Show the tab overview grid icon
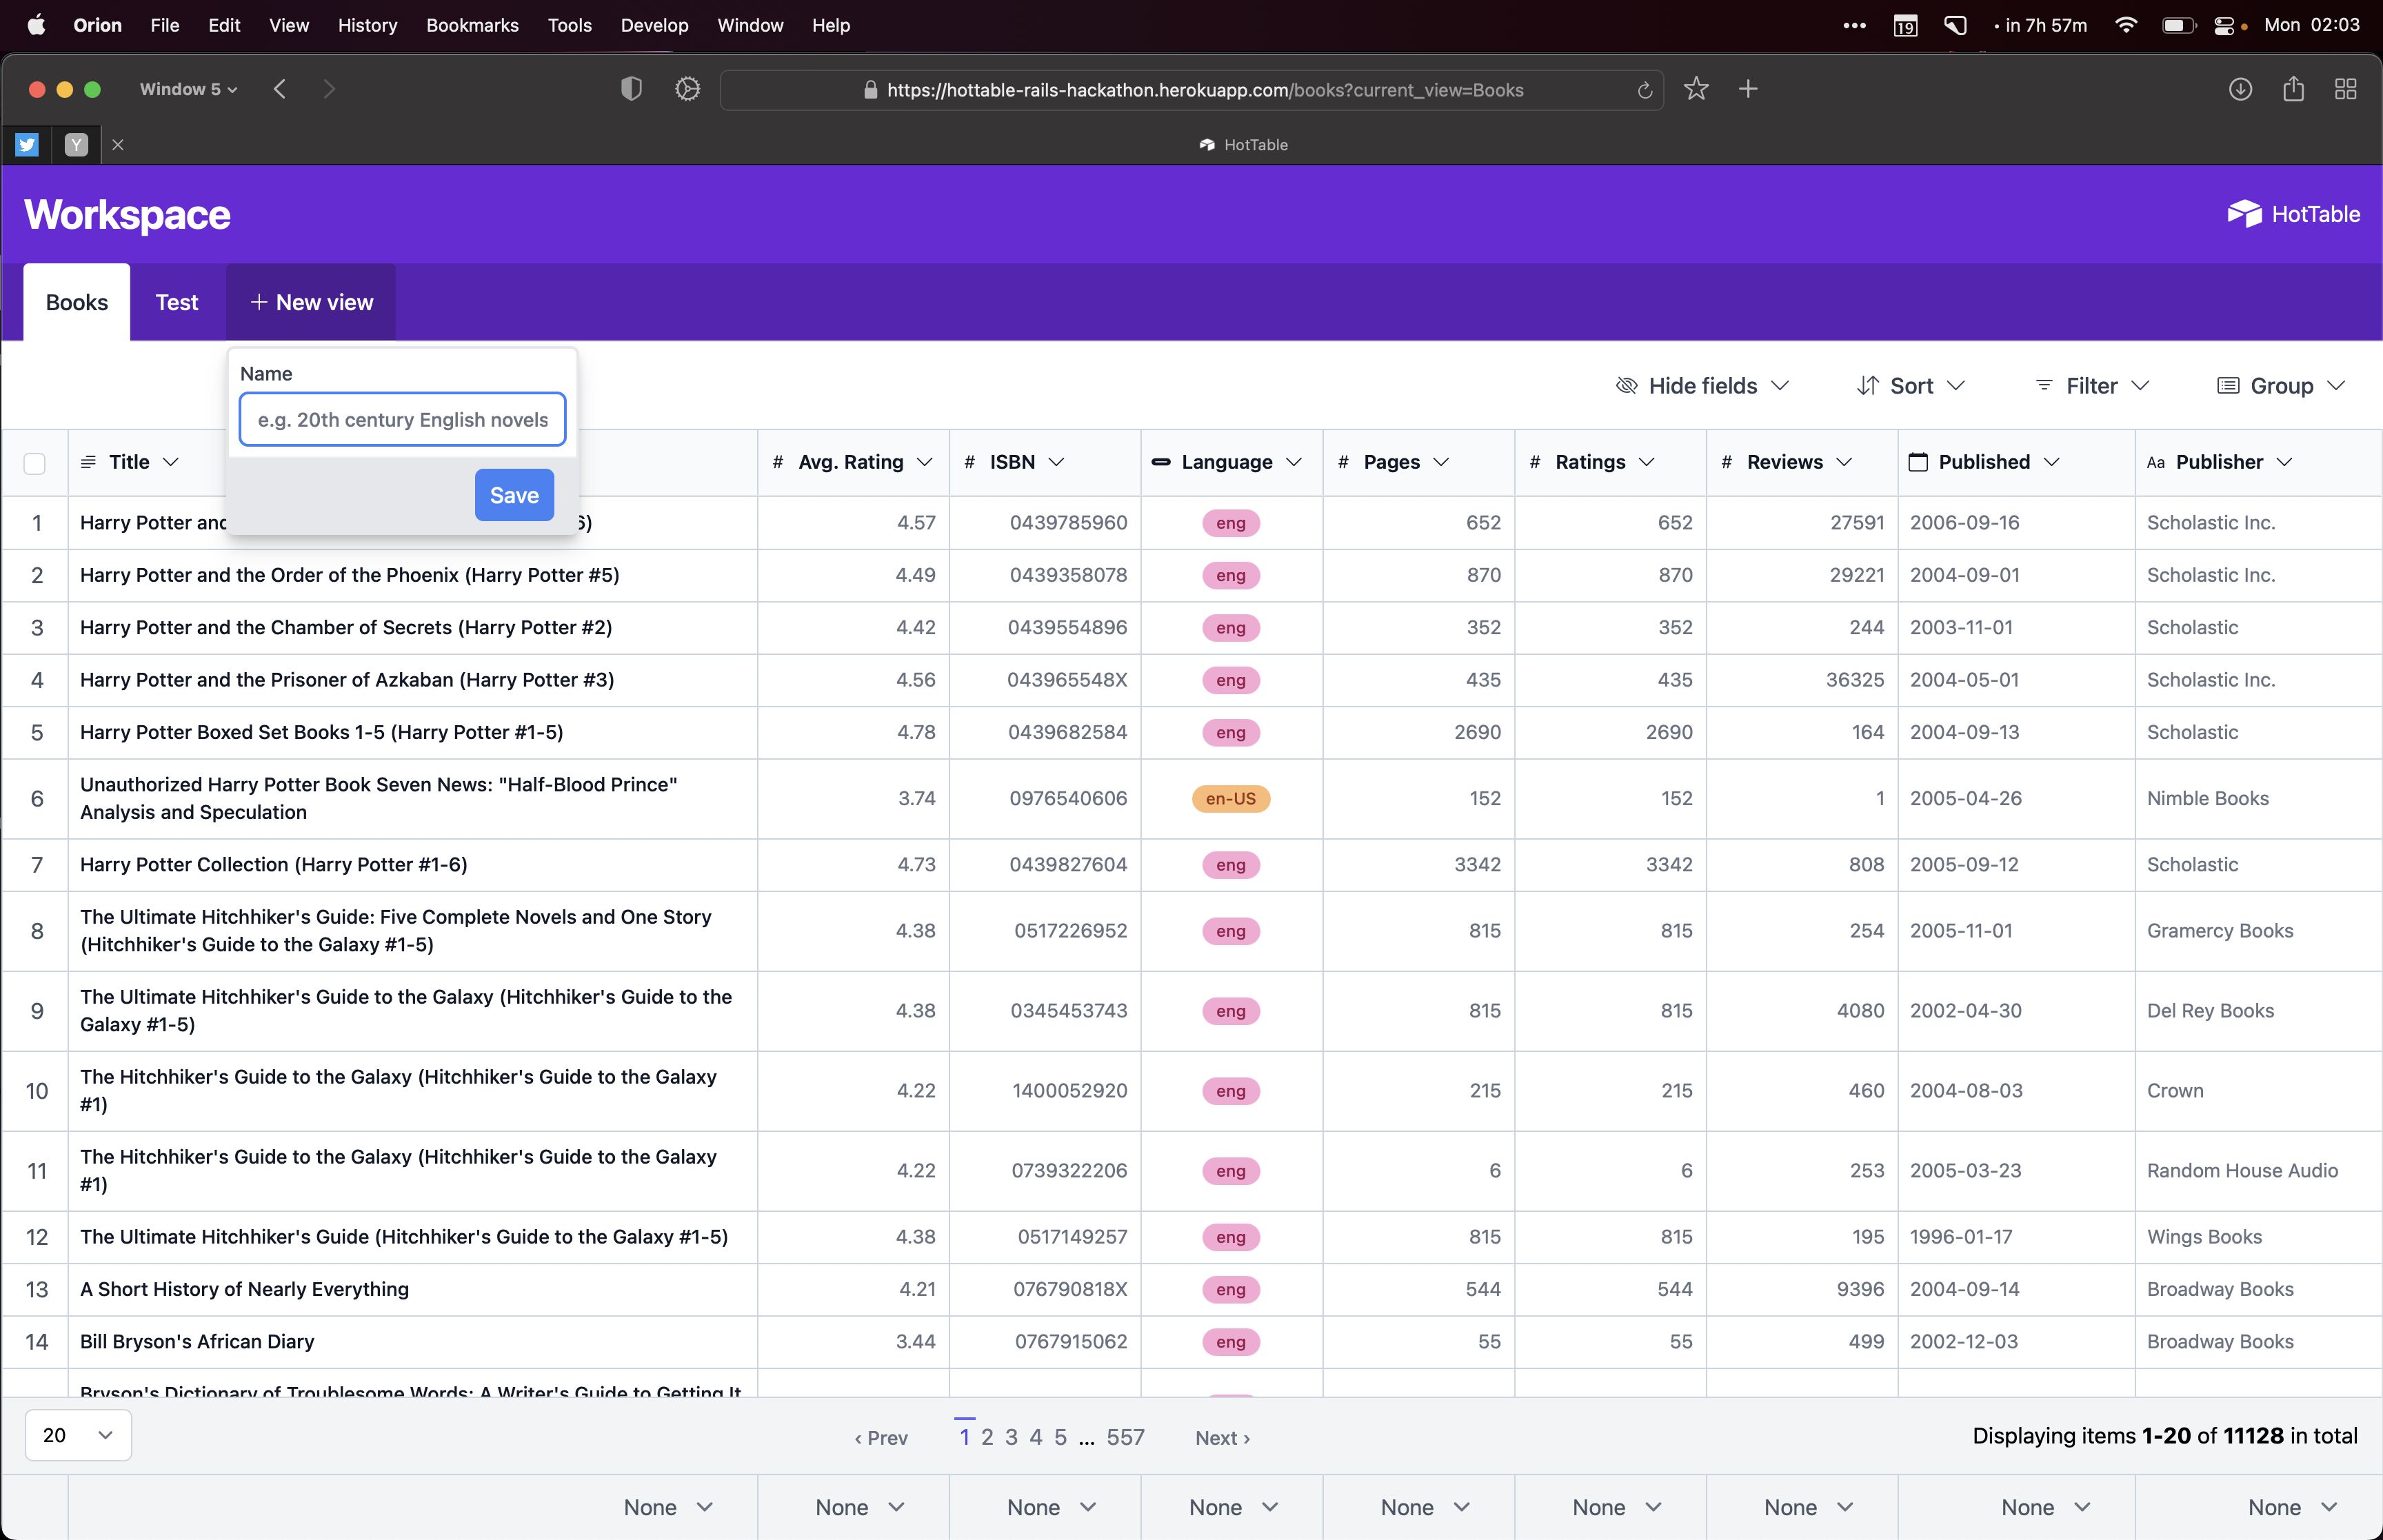This screenshot has width=2383, height=1540. point(2345,89)
